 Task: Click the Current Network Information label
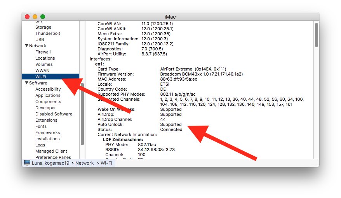[x=127, y=134]
